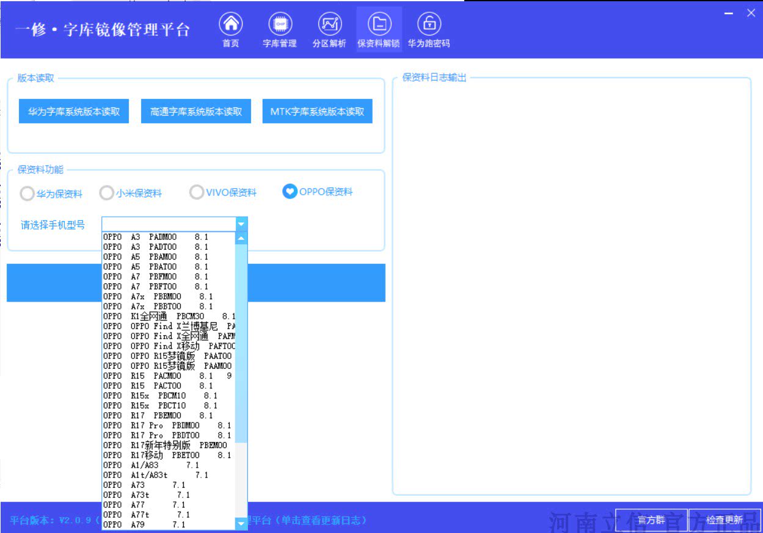
Task: Choose OPPO A77t 7.1
Action: click(x=169, y=514)
